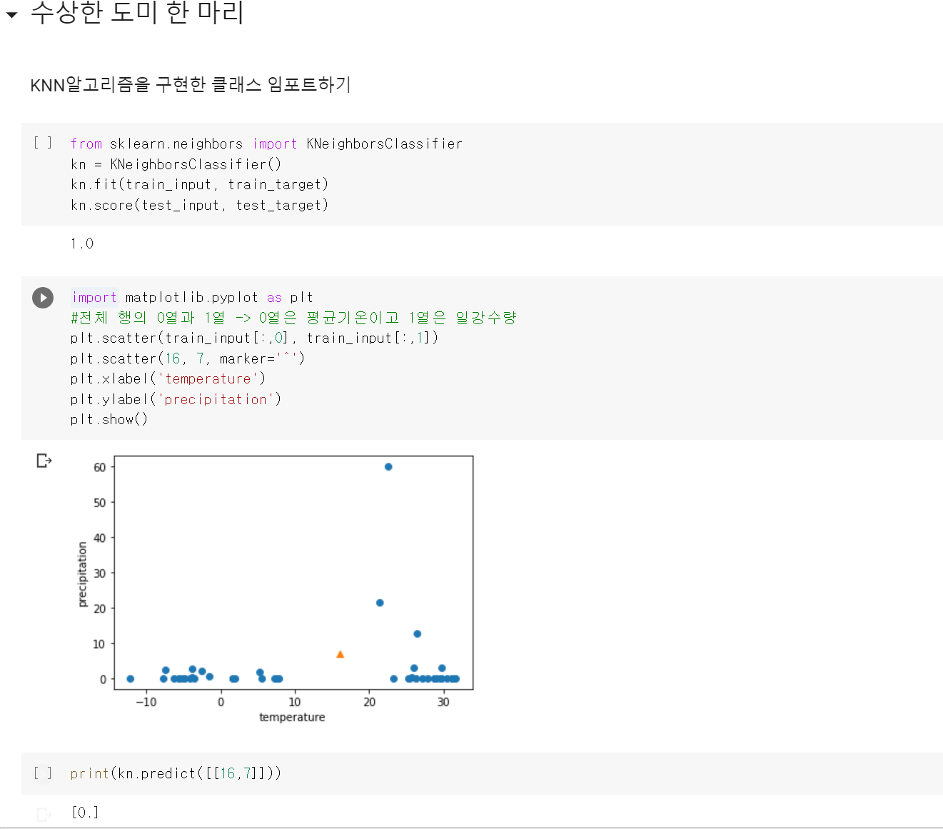Screen dimensions: 943x829
Task: Place cursor on import matplotlib.pyplot line
Action: (192, 298)
